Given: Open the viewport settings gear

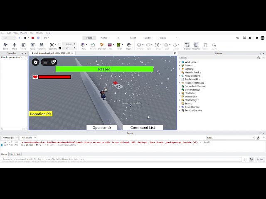Looking at the screenshot, I should click(175, 53).
